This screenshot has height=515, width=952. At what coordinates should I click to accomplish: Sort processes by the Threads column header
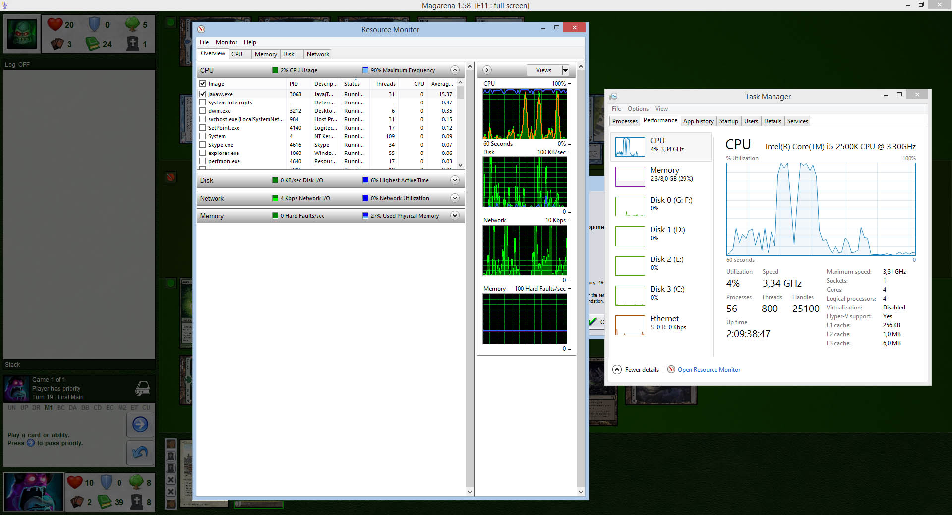click(385, 84)
